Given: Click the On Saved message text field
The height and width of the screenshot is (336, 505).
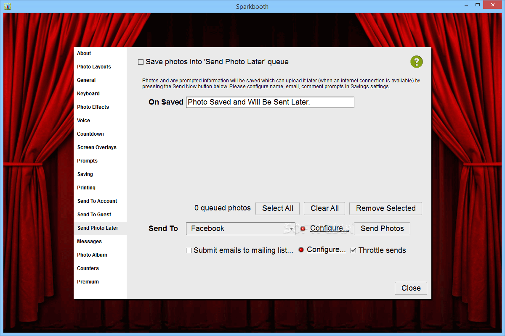Looking at the screenshot, I should click(x=270, y=102).
